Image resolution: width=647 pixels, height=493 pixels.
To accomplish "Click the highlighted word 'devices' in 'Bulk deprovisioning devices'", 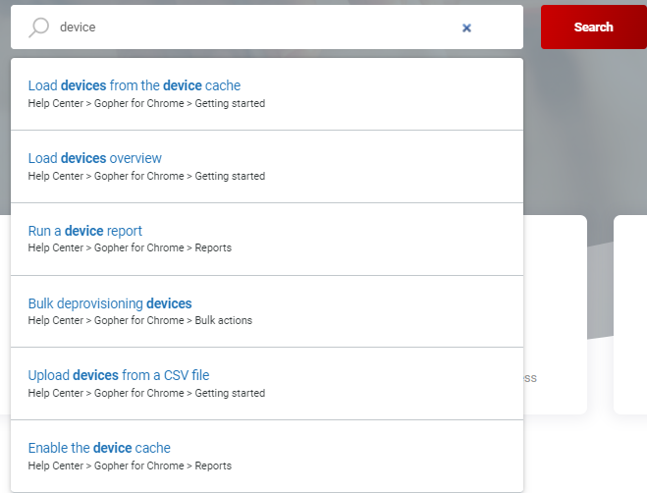I will (x=169, y=303).
